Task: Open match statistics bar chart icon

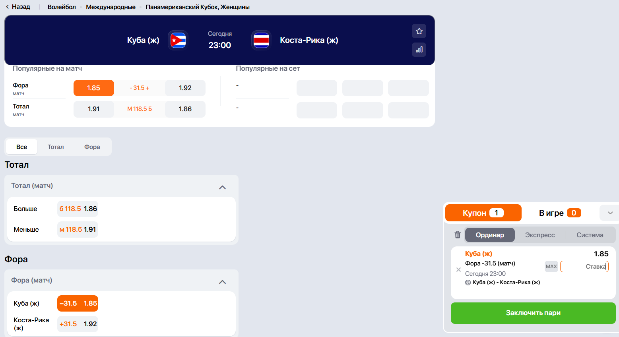Action: (419, 50)
